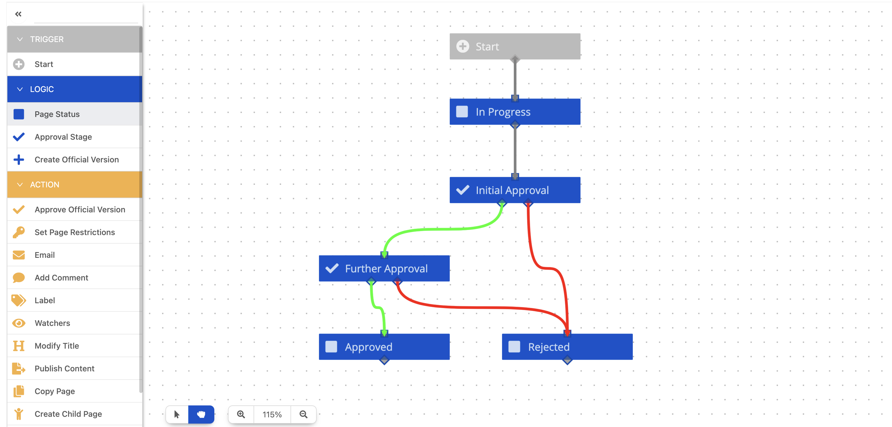Image resolution: width=892 pixels, height=427 pixels.
Task: Click the Label tag icon
Action: point(19,300)
